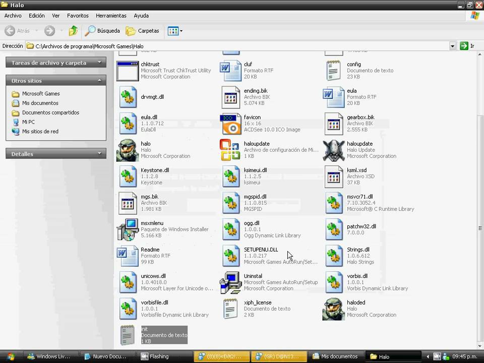
Task: Click the Forward navigation arrow button
Action: tap(49, 31)
